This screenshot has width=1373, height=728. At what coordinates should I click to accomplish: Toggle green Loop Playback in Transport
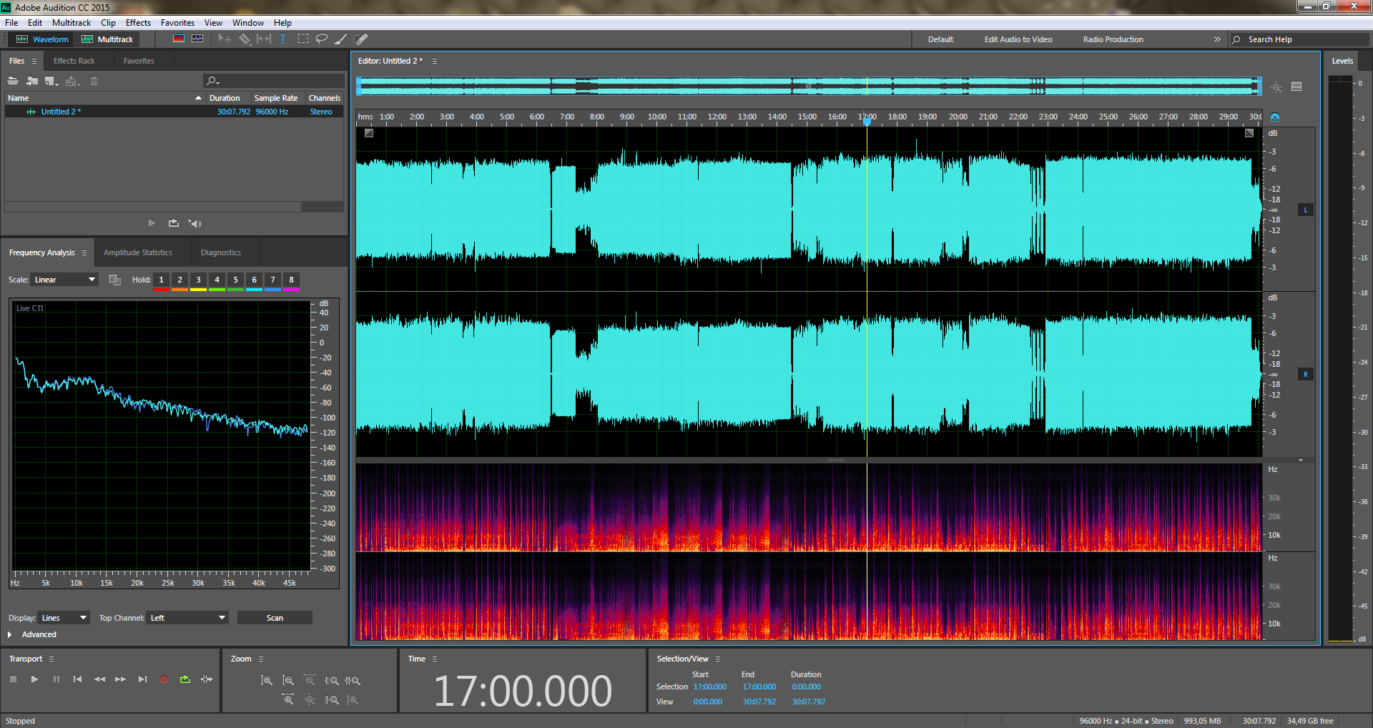185,679
